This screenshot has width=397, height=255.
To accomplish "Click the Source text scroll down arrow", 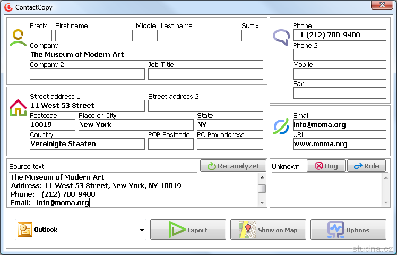I will (x=262, y=203).
